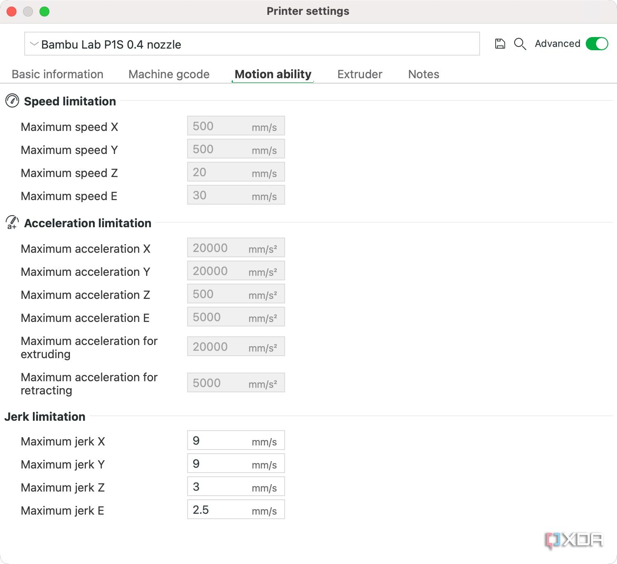617x564 pixels.
Task: Click the Maximum acceleration for retracting field
Action: (236, 383)
